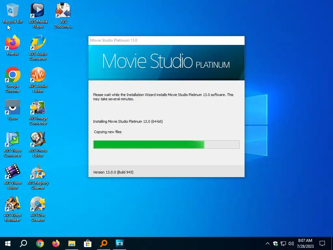
Task: Open the Windows Security tray icon
Action: pos(275,243)
